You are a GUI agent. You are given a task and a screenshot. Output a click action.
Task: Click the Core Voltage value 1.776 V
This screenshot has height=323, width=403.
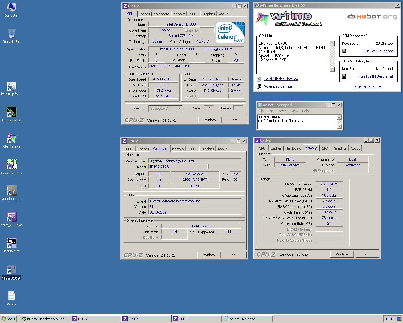pos(202,41)
